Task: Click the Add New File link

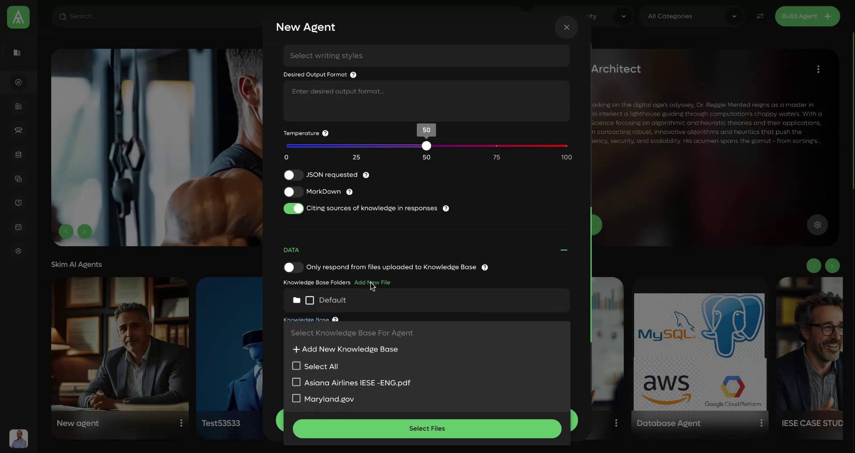Action: 372,282
